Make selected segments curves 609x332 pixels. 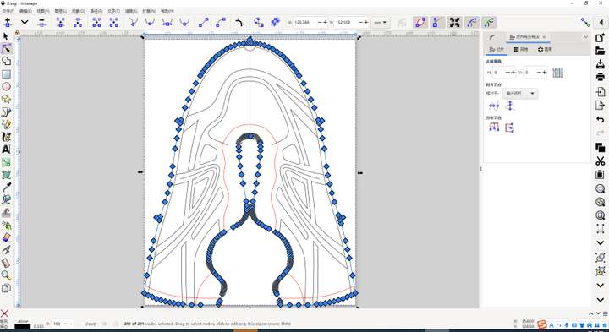[221, 23]
